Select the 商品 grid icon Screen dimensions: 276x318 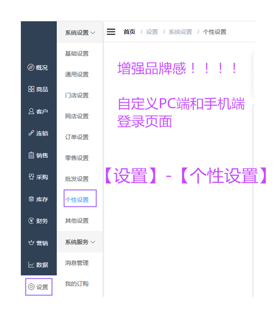pos(31,89)
